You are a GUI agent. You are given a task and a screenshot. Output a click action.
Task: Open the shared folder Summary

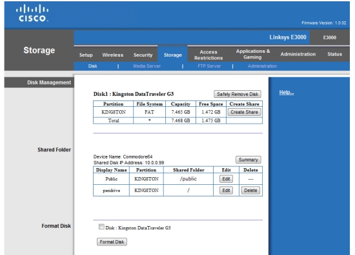[x=248, y=160]
